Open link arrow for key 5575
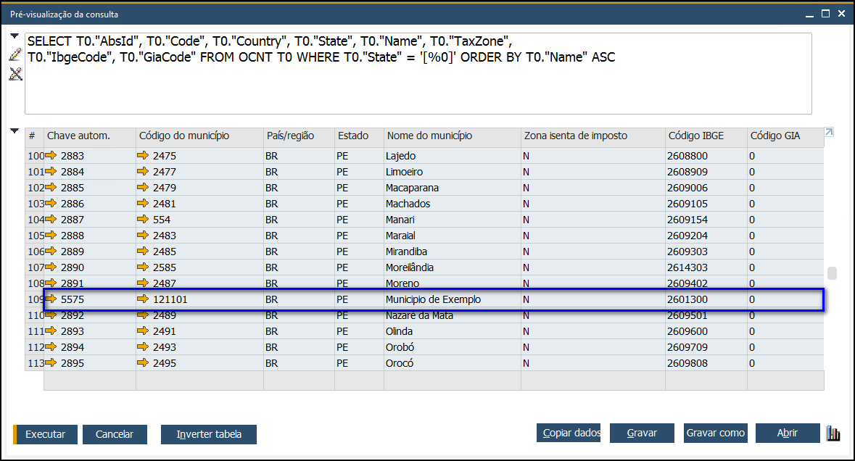Image resolution: width=855 pixels, height=461 pixels. point(51,299)
